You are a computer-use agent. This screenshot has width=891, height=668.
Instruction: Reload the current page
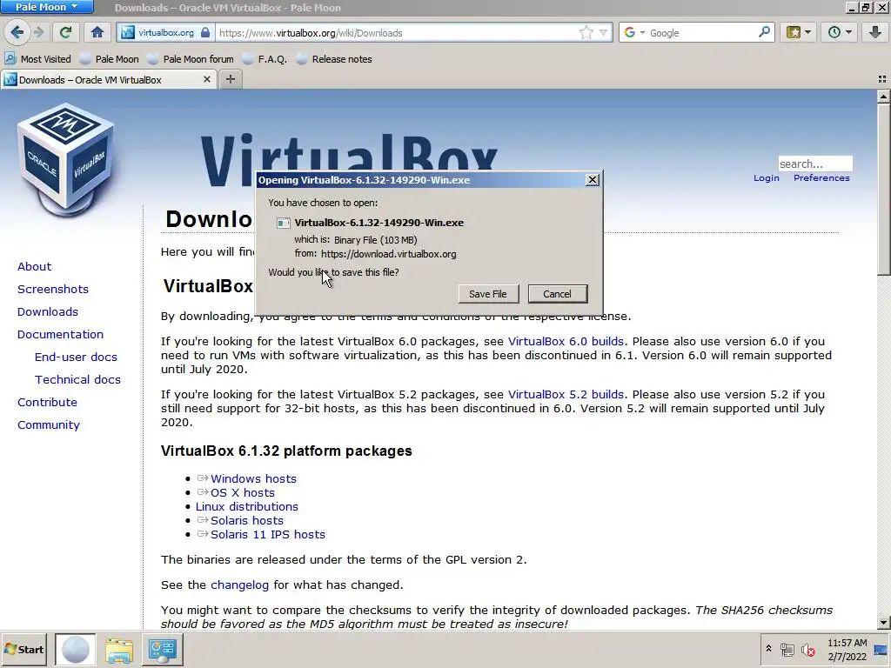(66, 32)
